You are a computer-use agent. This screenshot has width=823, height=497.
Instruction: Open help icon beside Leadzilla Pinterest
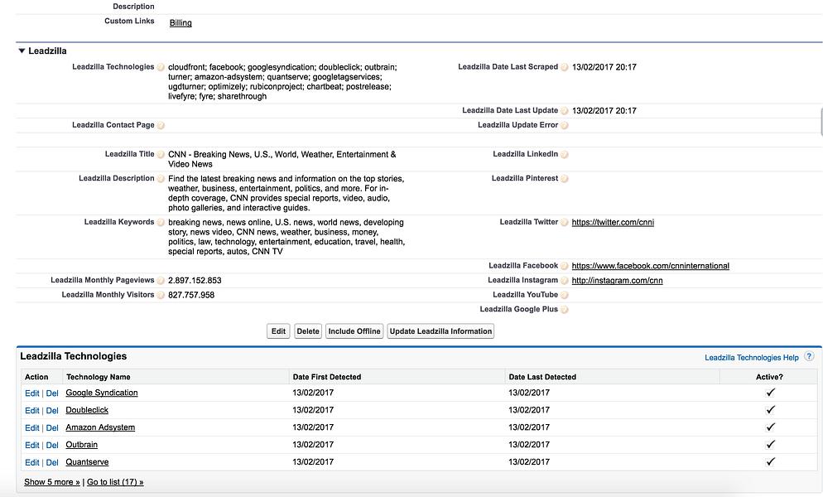pos(564,179)
